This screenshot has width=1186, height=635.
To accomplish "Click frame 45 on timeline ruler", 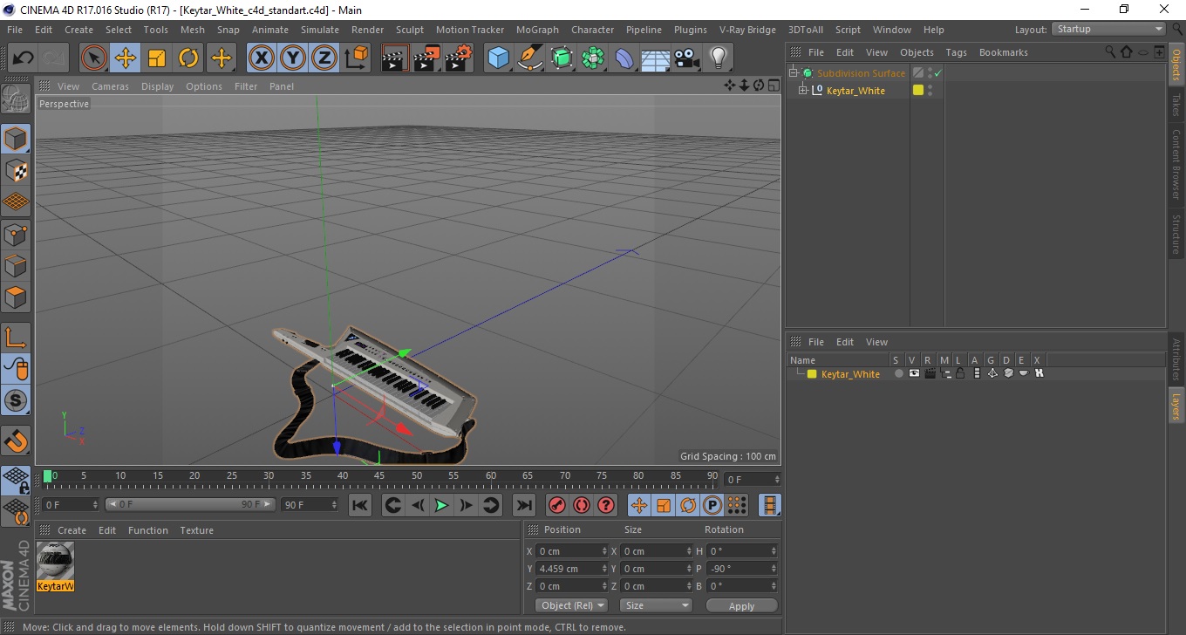I will (x=379, y=476).
